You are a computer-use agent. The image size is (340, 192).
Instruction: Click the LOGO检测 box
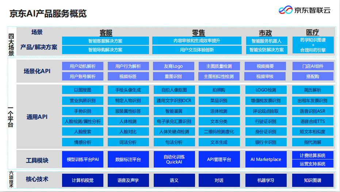coord(266,90)
